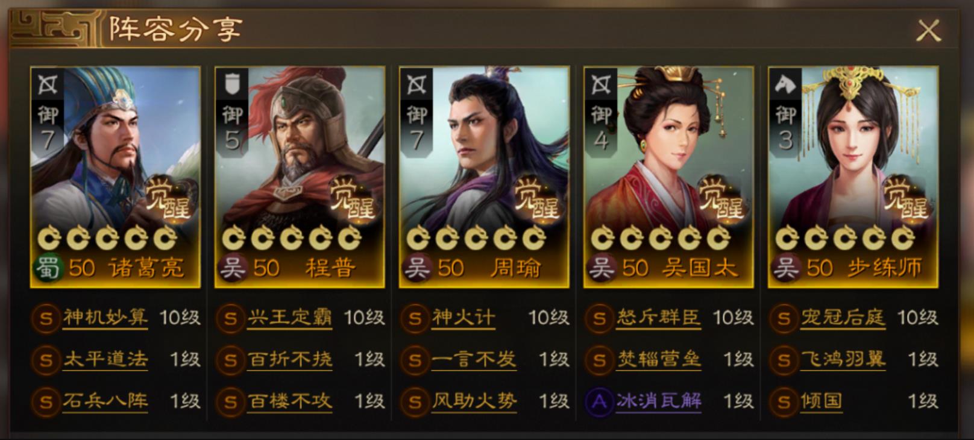Select the 程普 hero card

300,177
